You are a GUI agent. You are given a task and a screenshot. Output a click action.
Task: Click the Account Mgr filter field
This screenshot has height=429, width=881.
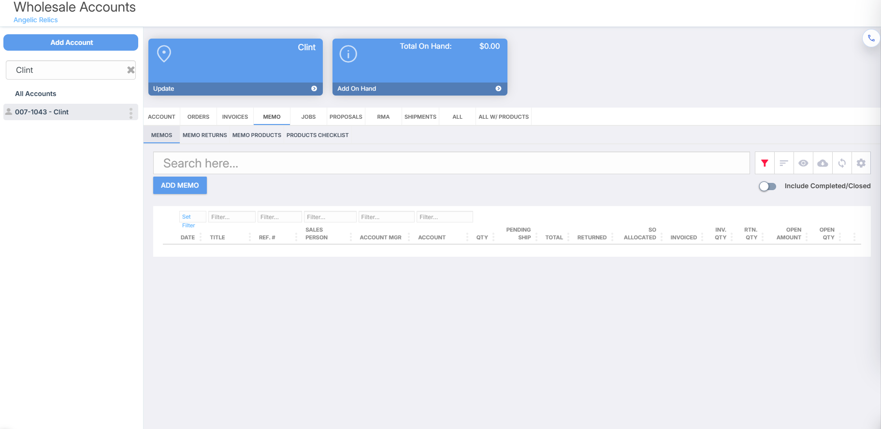point(387,217)
